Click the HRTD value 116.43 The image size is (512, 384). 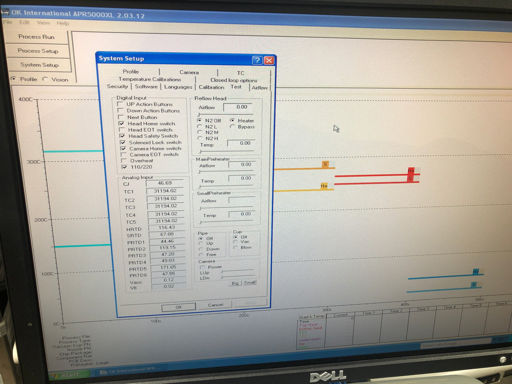pyautogui.click(x=167, y=227)
